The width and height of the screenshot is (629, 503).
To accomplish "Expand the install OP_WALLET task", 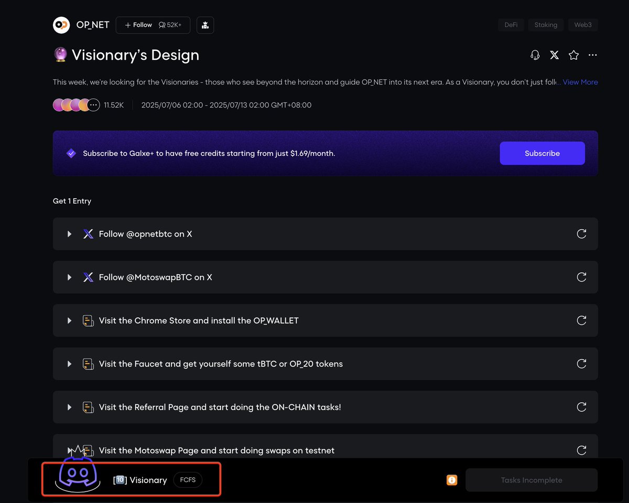I will [69, 320].
